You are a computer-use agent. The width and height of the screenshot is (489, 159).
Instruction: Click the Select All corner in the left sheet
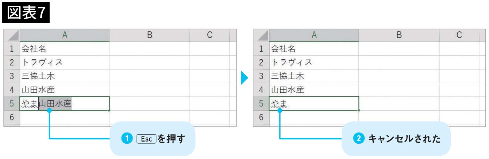click(12, 35)
